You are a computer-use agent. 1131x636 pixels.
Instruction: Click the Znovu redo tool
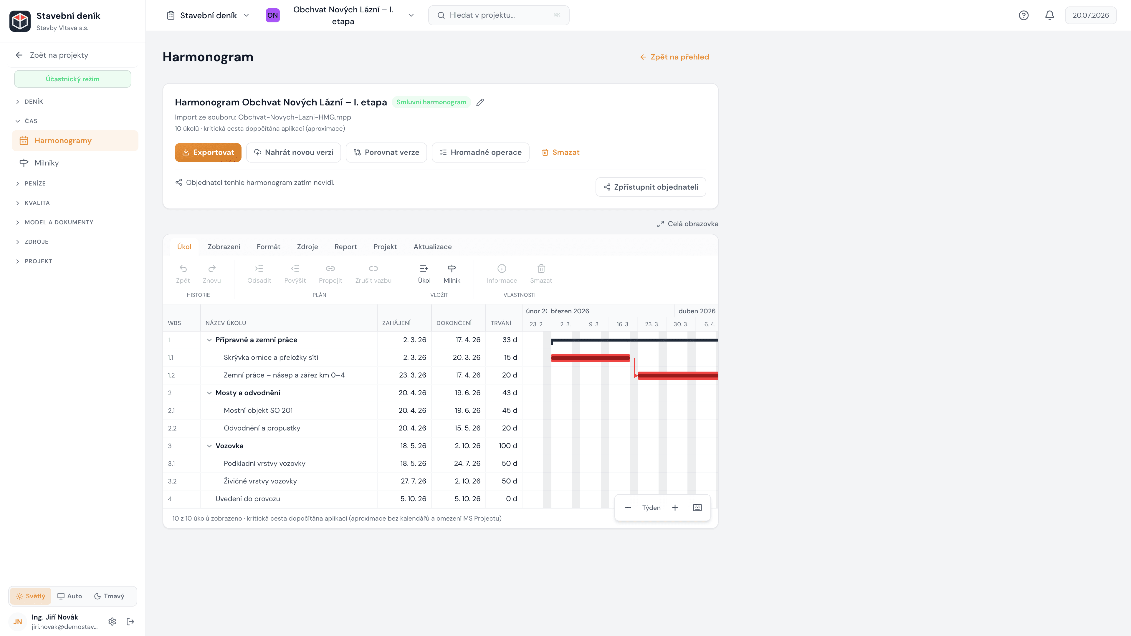pyautogui.click(x=212, y=274)
